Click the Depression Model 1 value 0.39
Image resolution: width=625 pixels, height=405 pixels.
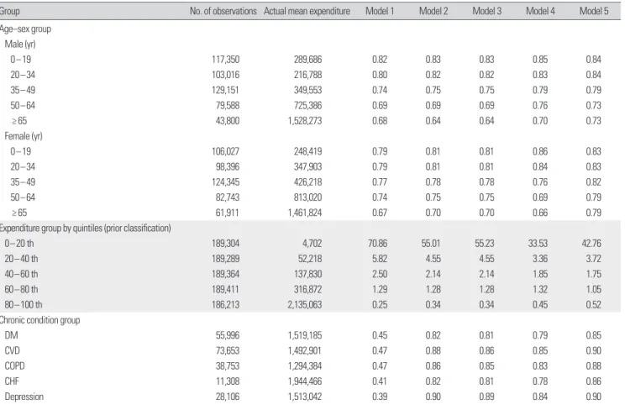click(x=380, y=397)
